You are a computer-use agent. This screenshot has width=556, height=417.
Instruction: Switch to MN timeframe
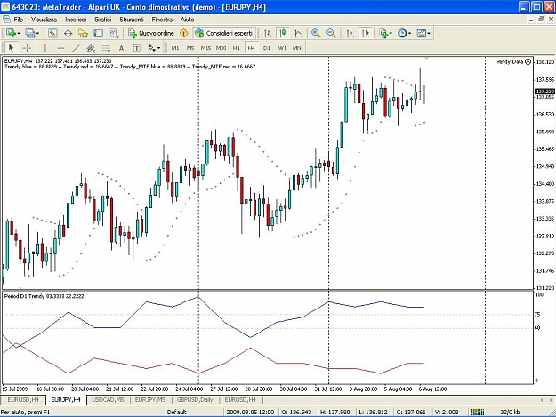tap(297, 48)
